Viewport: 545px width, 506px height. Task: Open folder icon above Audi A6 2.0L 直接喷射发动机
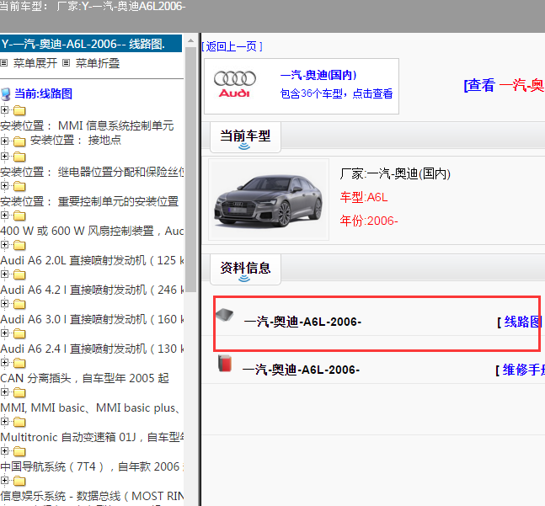[19, 246]
